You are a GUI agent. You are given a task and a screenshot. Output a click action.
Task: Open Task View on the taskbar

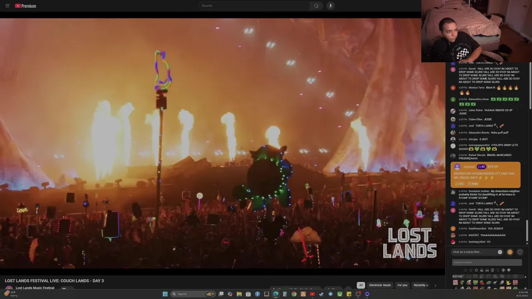[221, 294]
